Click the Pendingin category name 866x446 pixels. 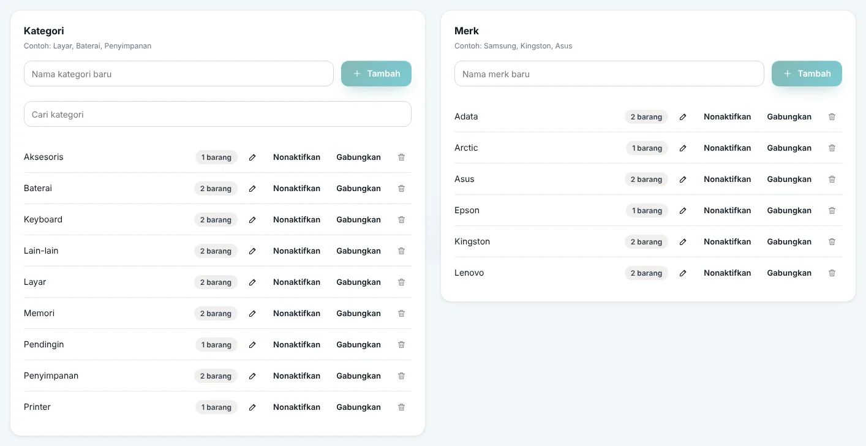point(44,344)
